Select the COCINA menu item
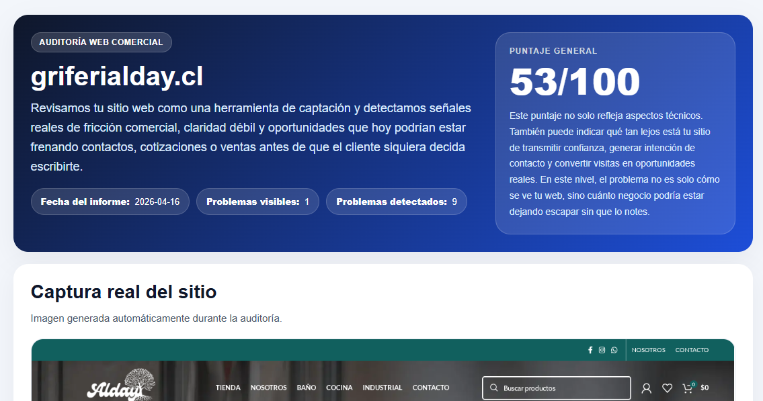This screenshot has width=763, height=401. coord(339,388)
